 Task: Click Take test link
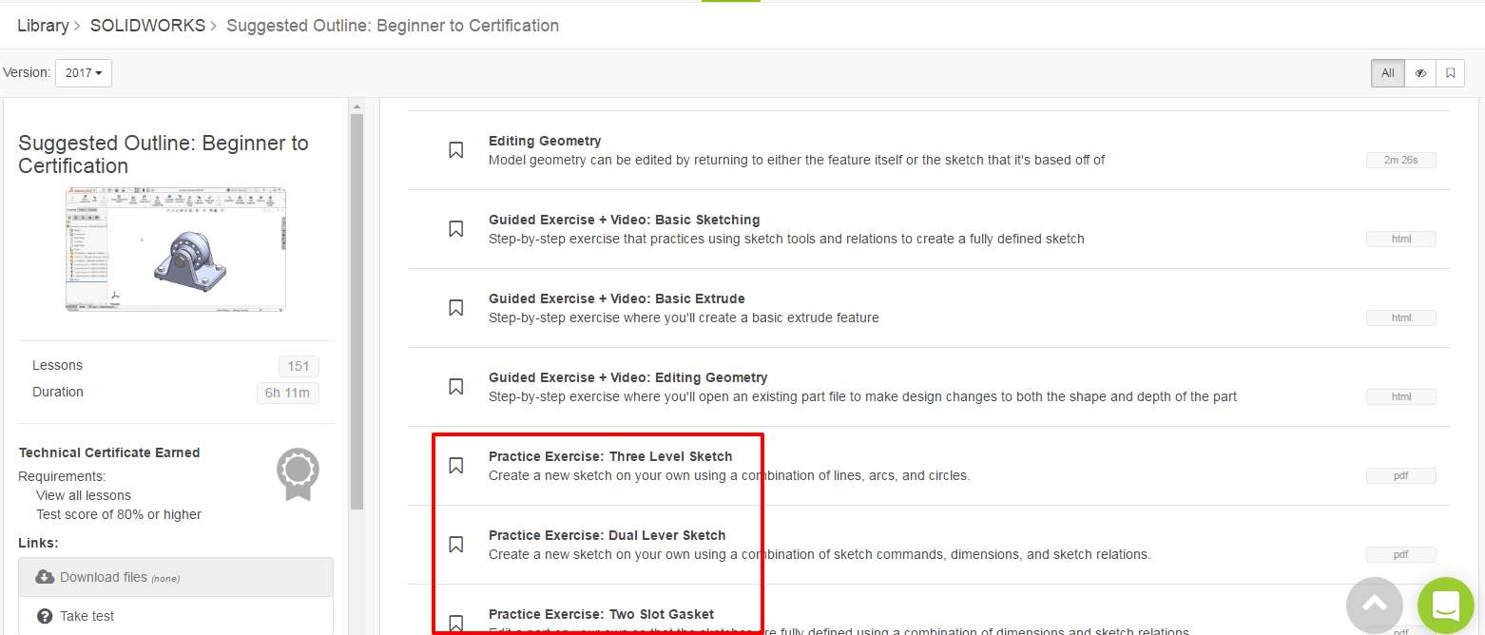87,616
